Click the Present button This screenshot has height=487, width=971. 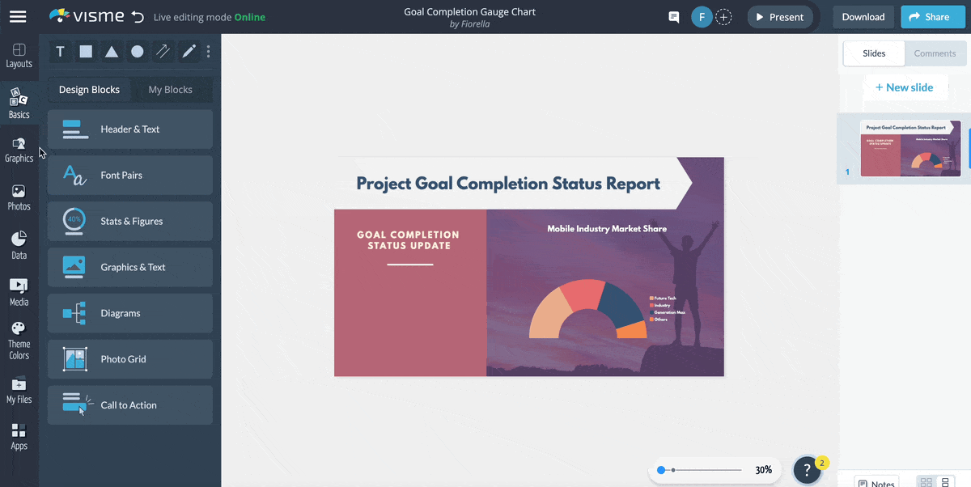[779, 16]
